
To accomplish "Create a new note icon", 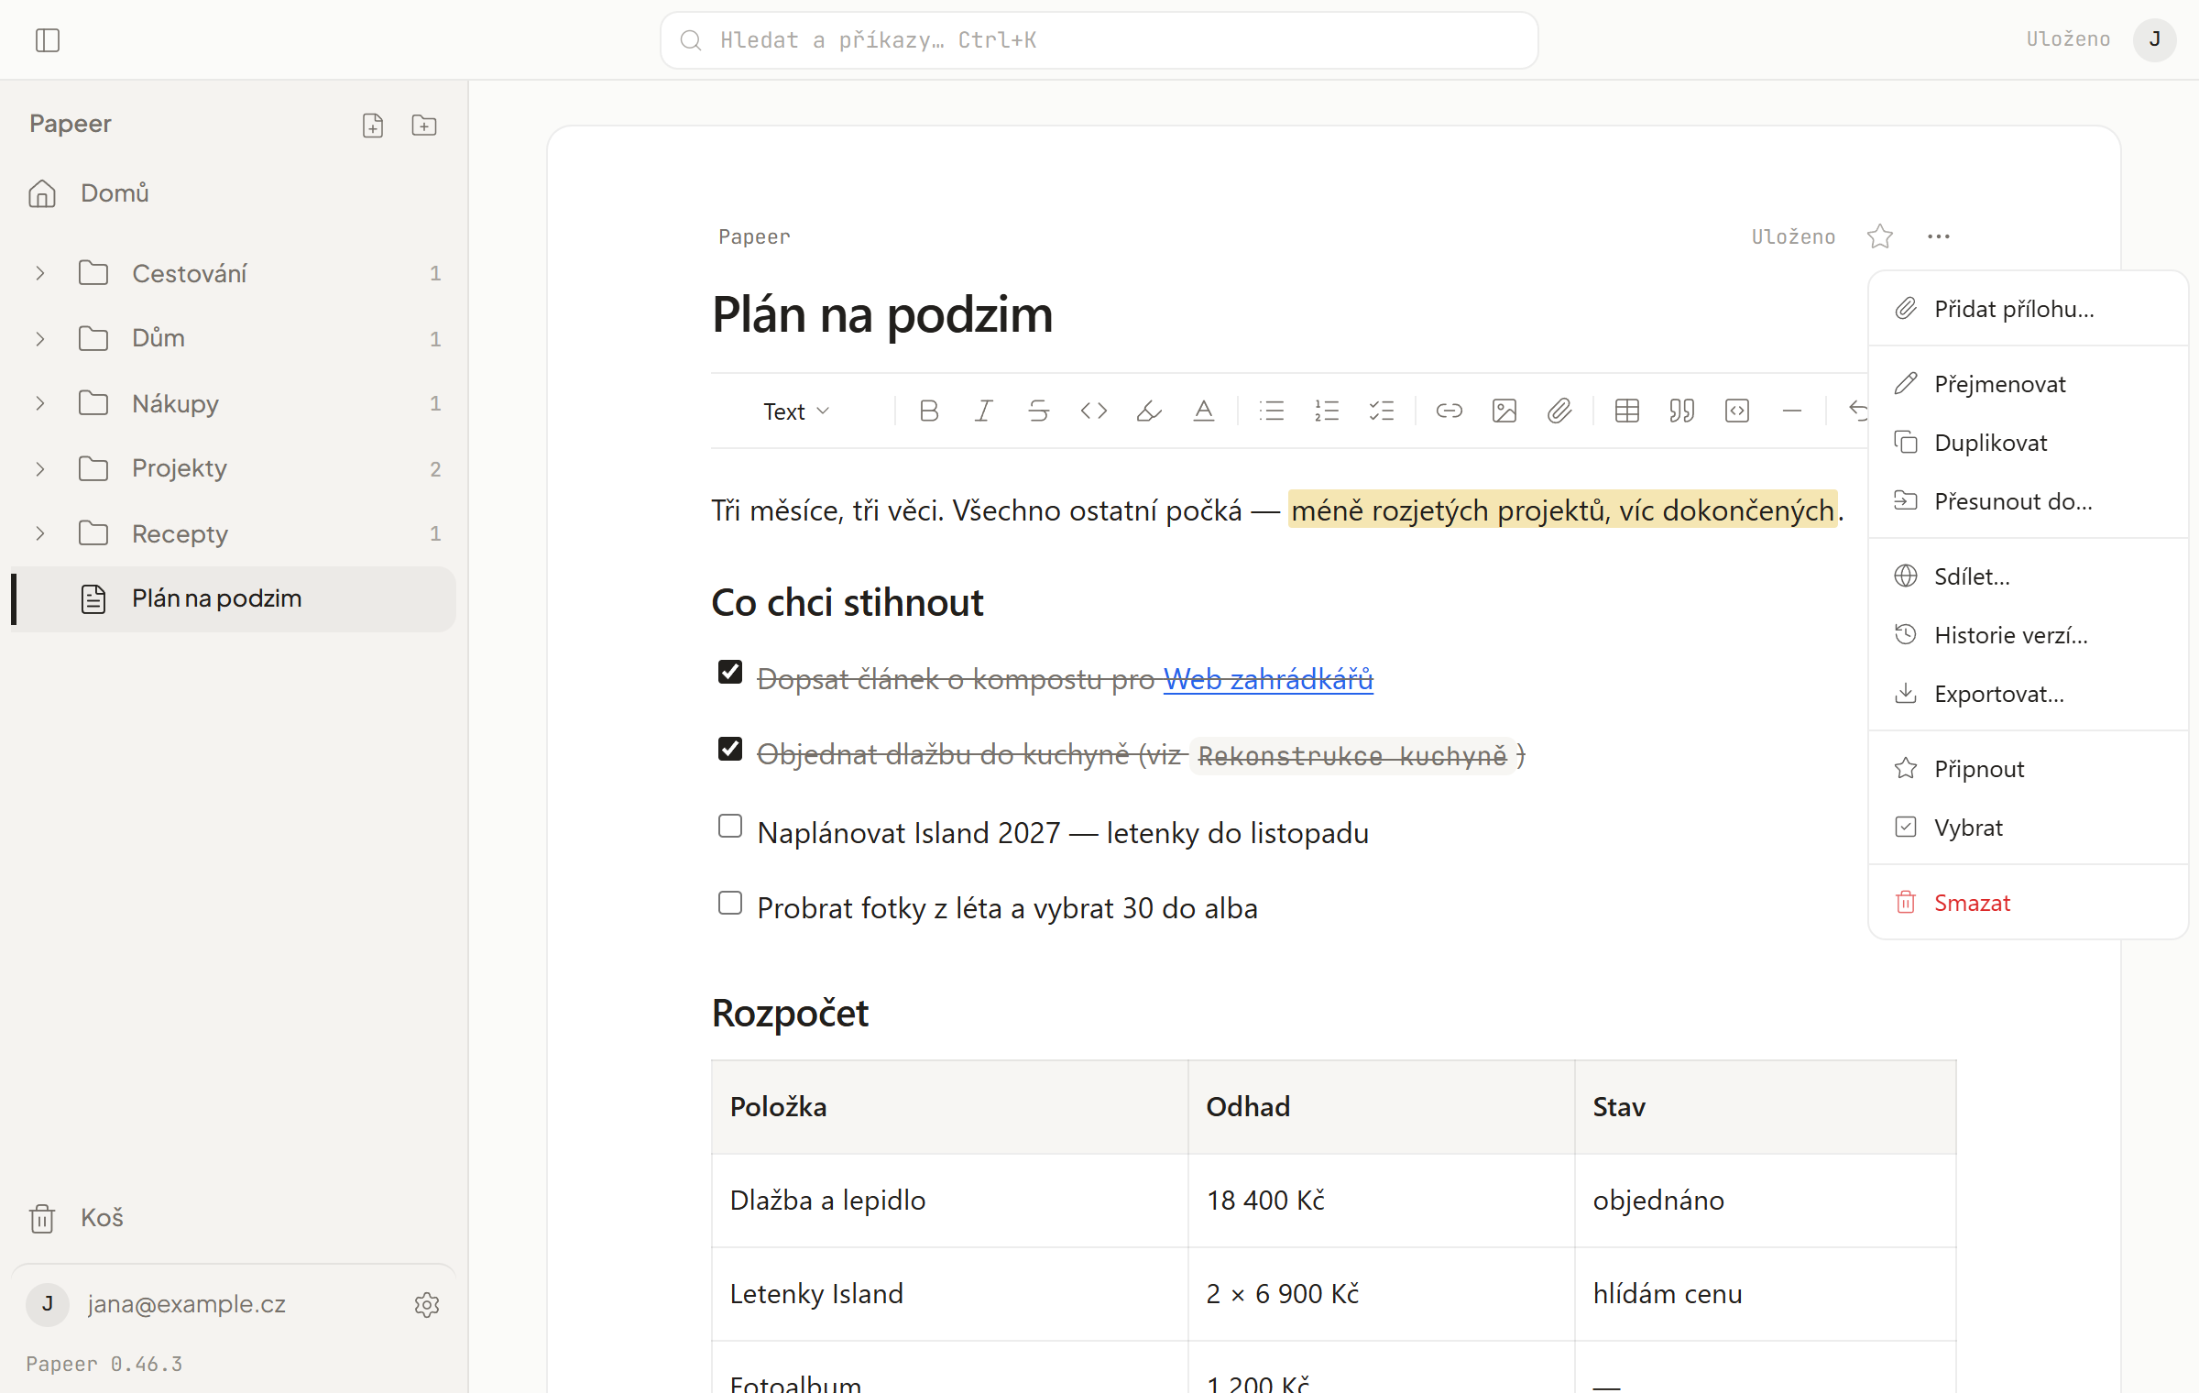I will click(373, 126).
